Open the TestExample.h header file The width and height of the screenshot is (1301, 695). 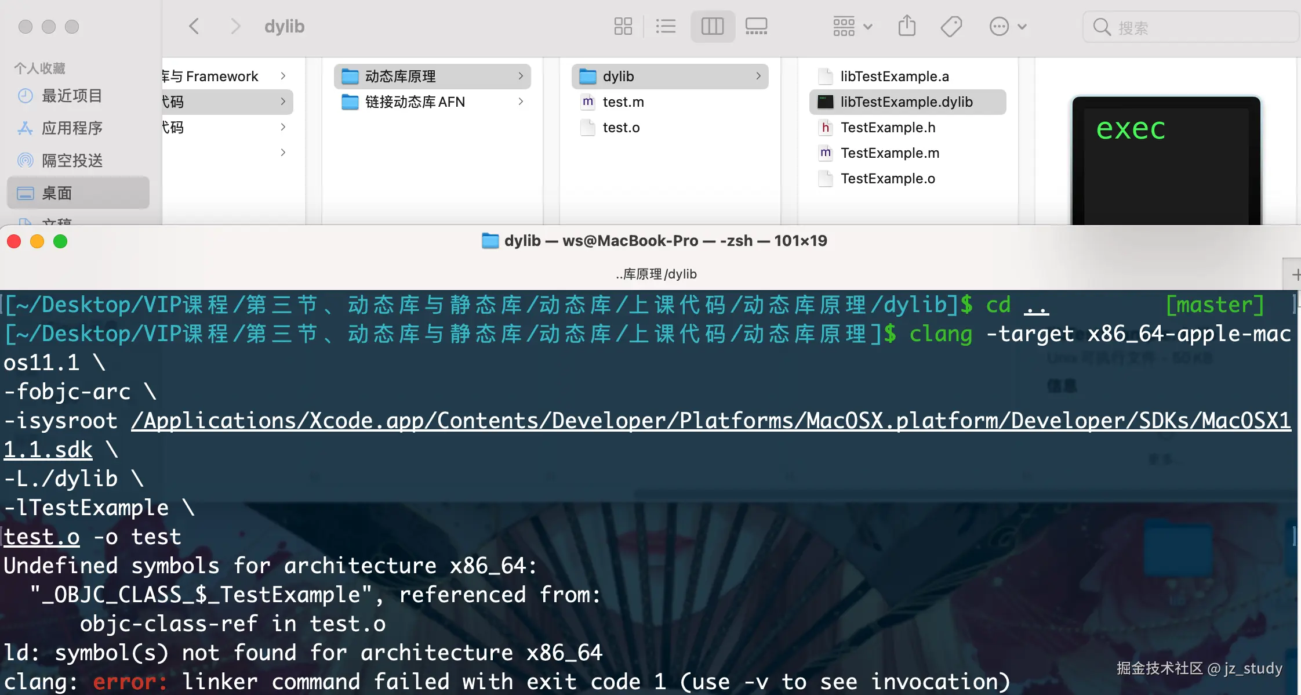888,127
